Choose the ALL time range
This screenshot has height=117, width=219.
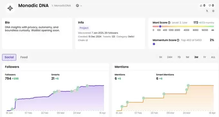[x=213, y=57]
